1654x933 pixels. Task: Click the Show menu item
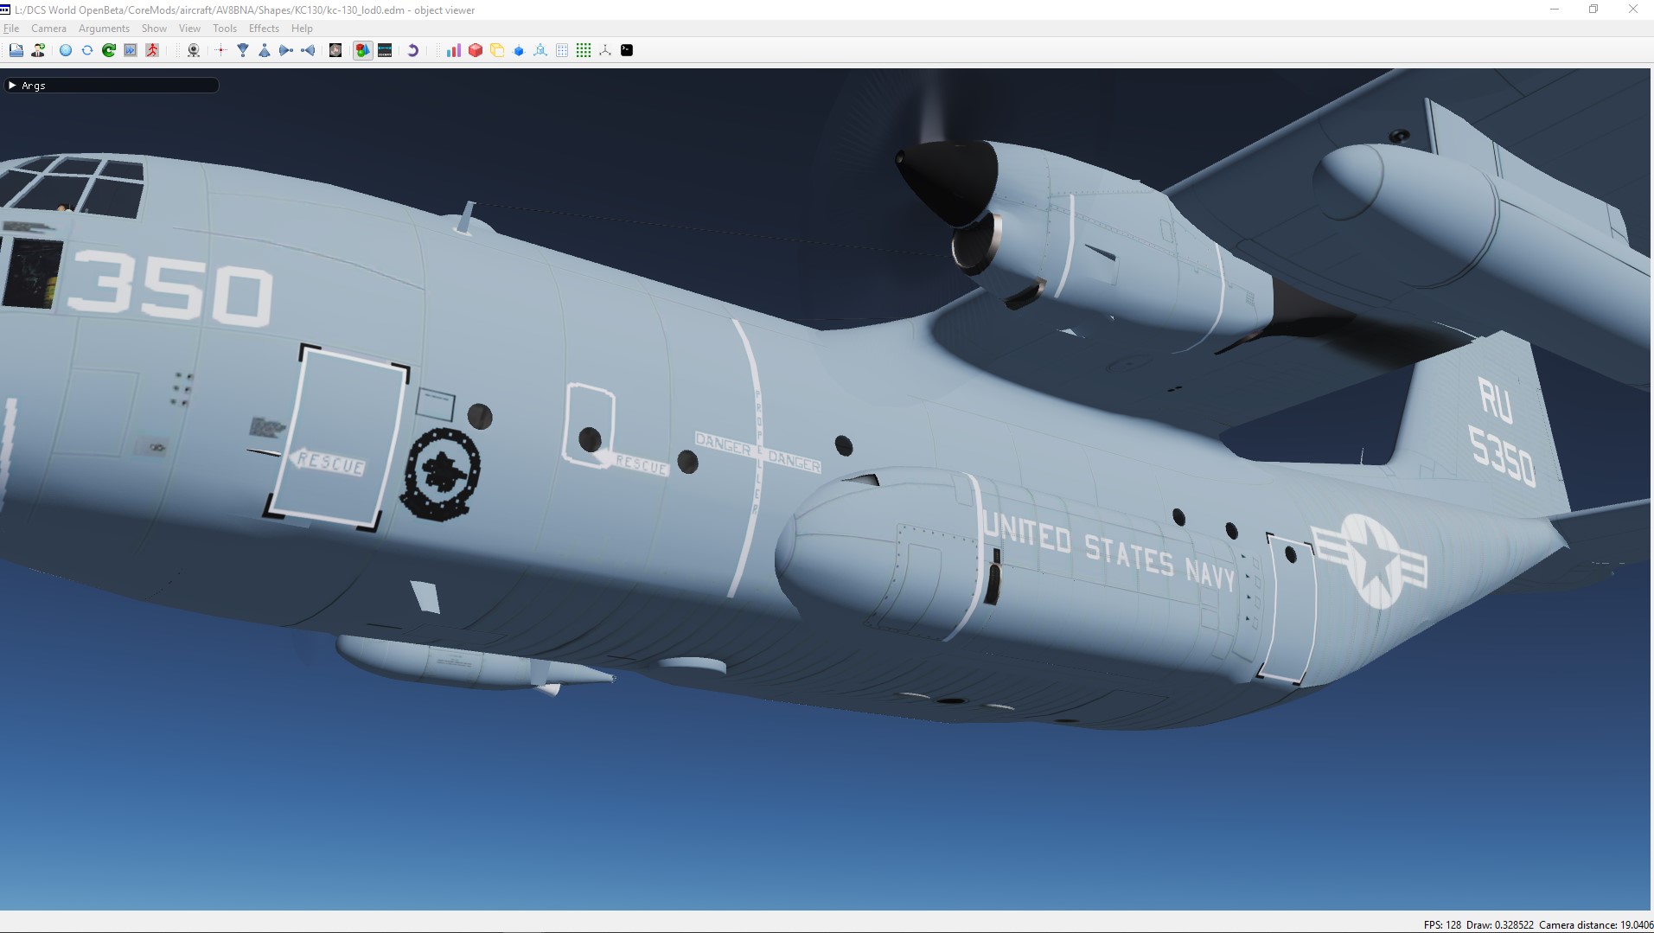tap(154, 29)
